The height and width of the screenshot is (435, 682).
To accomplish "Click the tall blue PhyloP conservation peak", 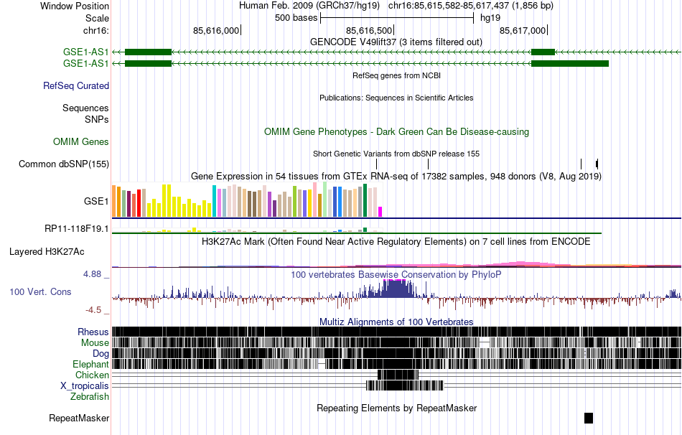I will click(395, 289).
